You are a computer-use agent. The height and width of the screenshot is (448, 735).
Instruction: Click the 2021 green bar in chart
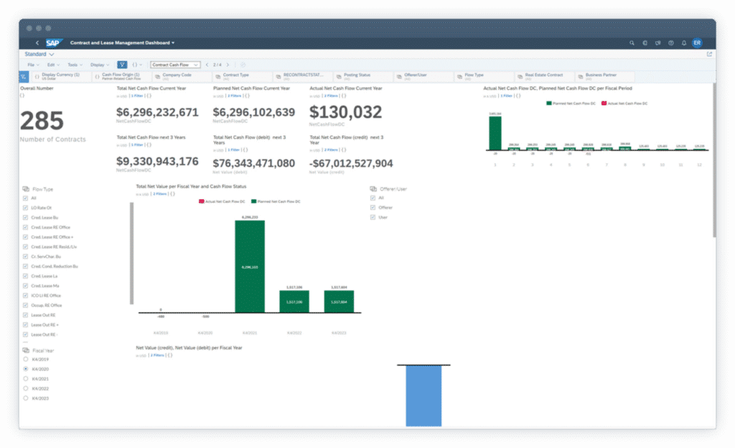[250, 267]
